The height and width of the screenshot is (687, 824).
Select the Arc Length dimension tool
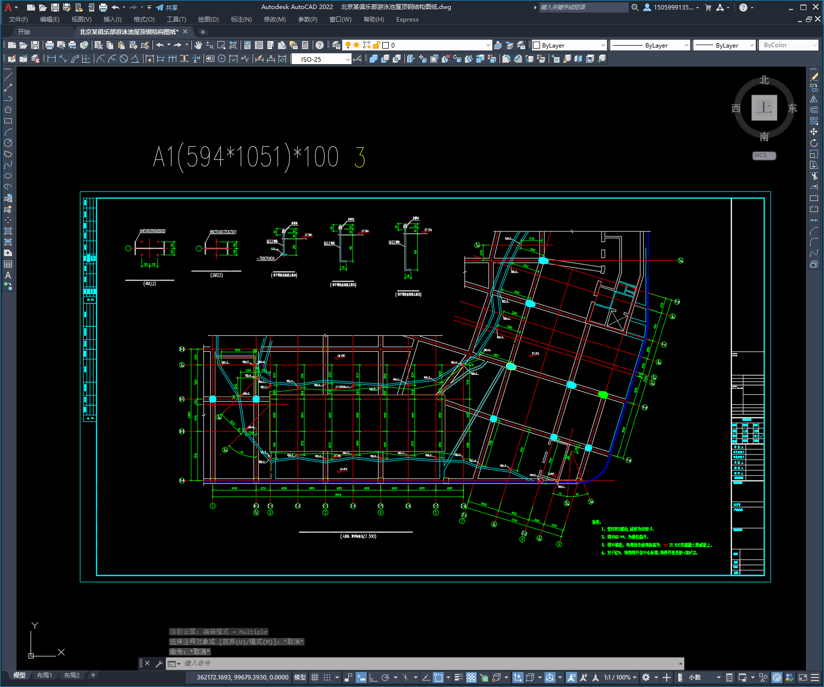coord(75,59)
